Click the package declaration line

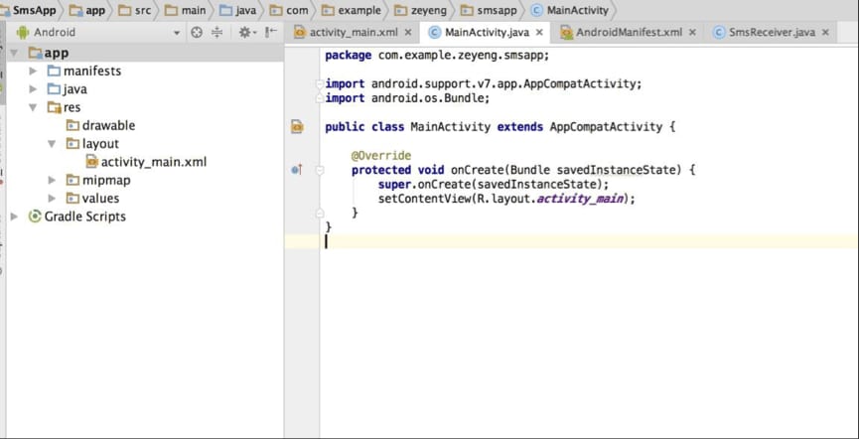[437, 56]
